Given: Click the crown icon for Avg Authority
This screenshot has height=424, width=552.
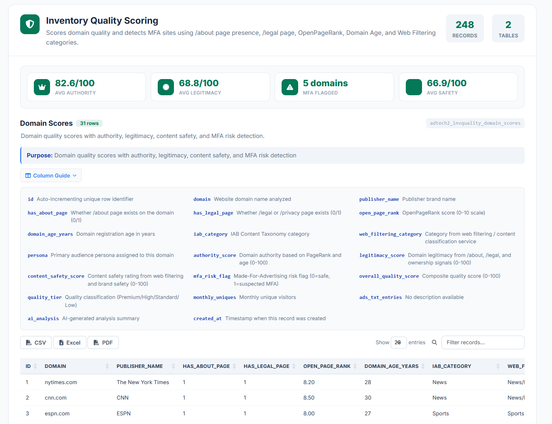Looking at the screenshot, I should [42, 87].
